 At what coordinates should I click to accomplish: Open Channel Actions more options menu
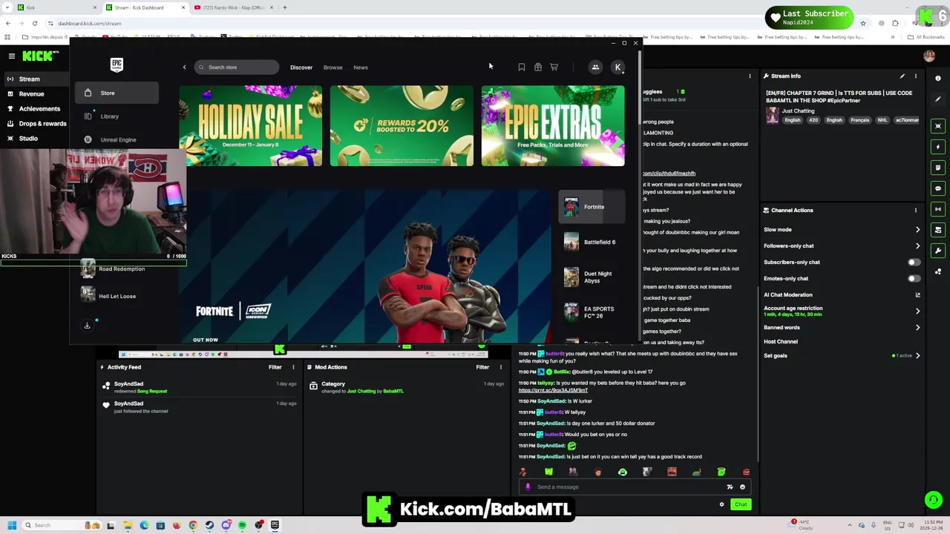(x=916, y=210)
